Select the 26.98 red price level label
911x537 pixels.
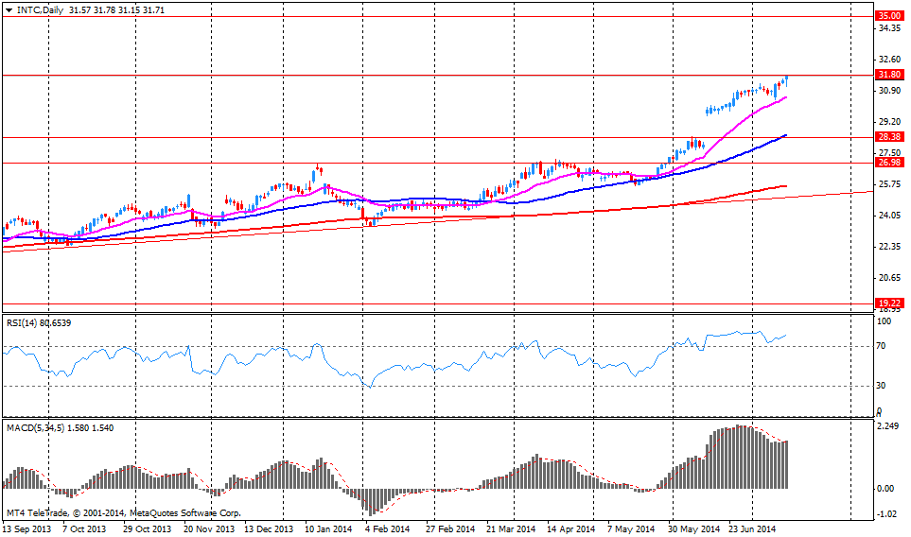[x=889, y=163]
